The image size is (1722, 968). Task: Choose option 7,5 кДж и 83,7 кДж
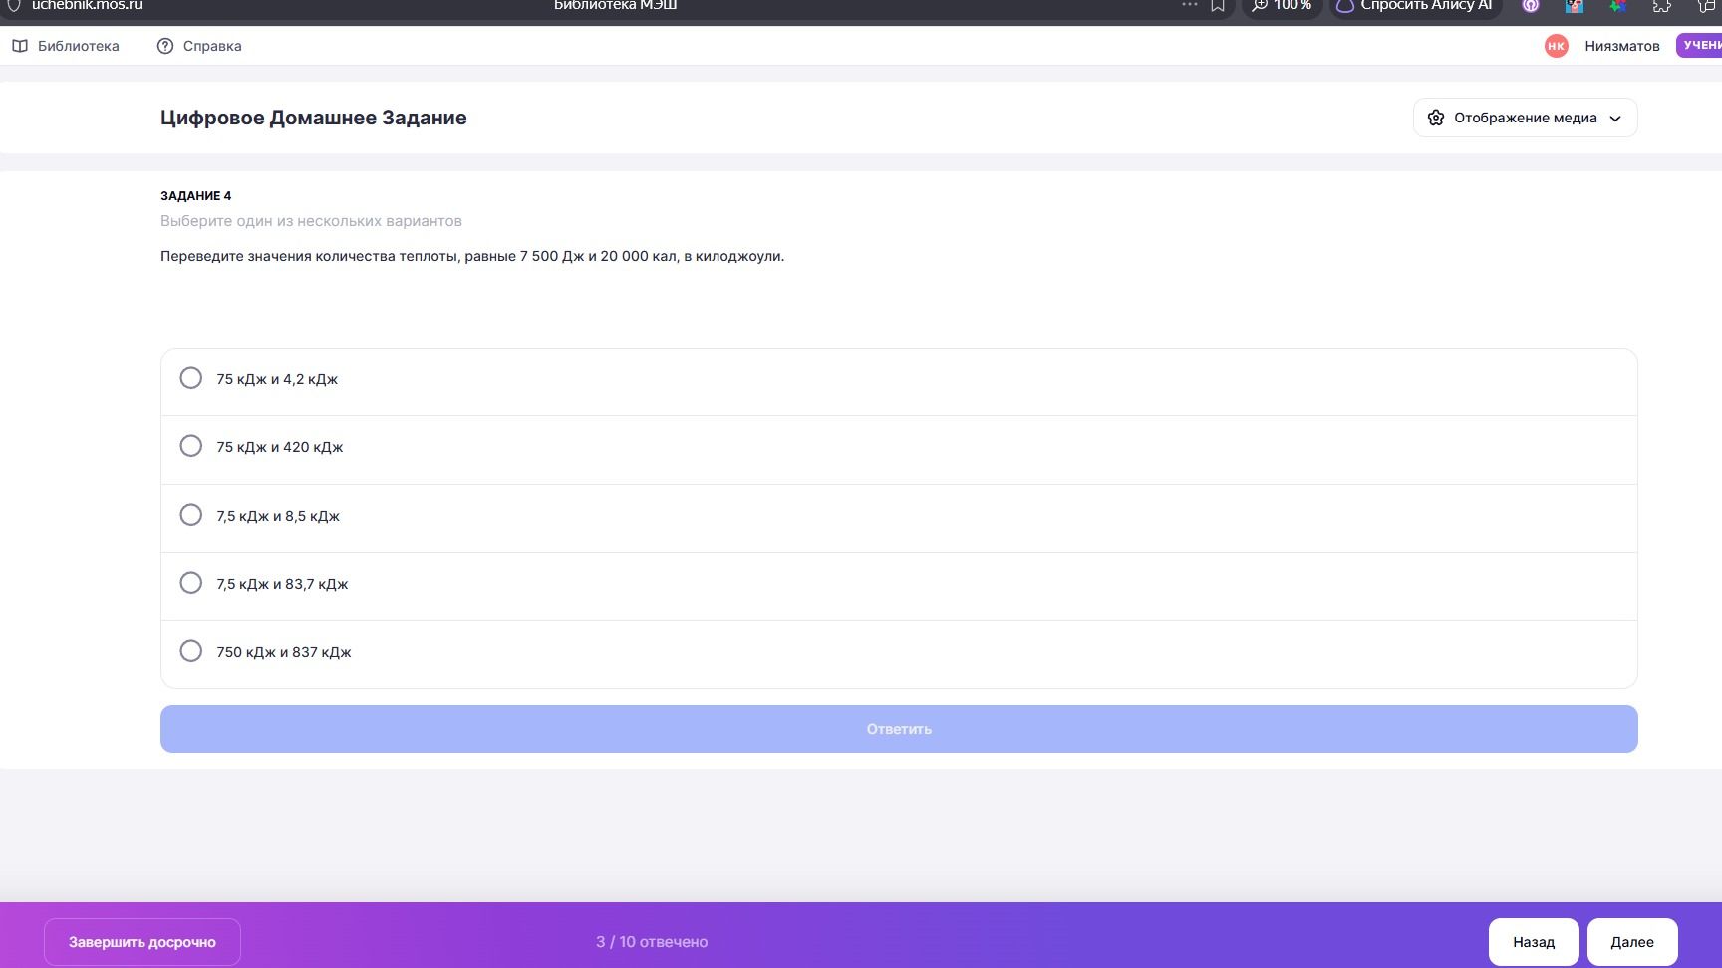tap(899, 584)
